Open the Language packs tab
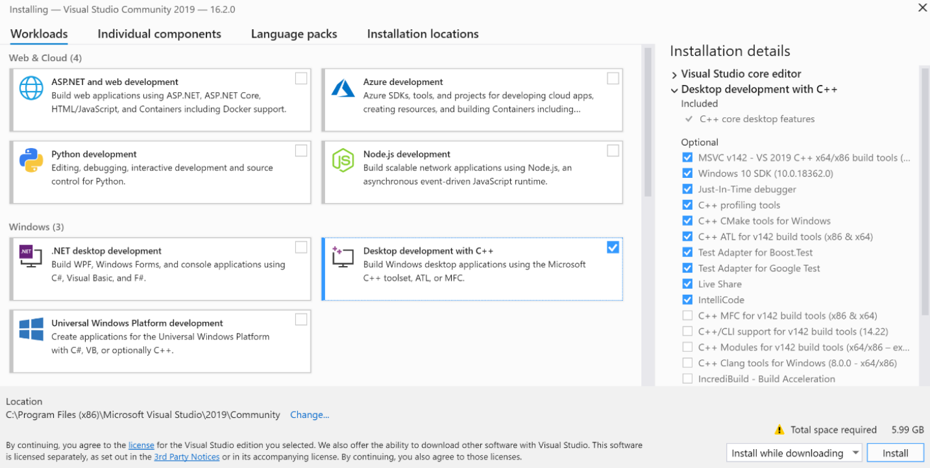 click(294, 34)
